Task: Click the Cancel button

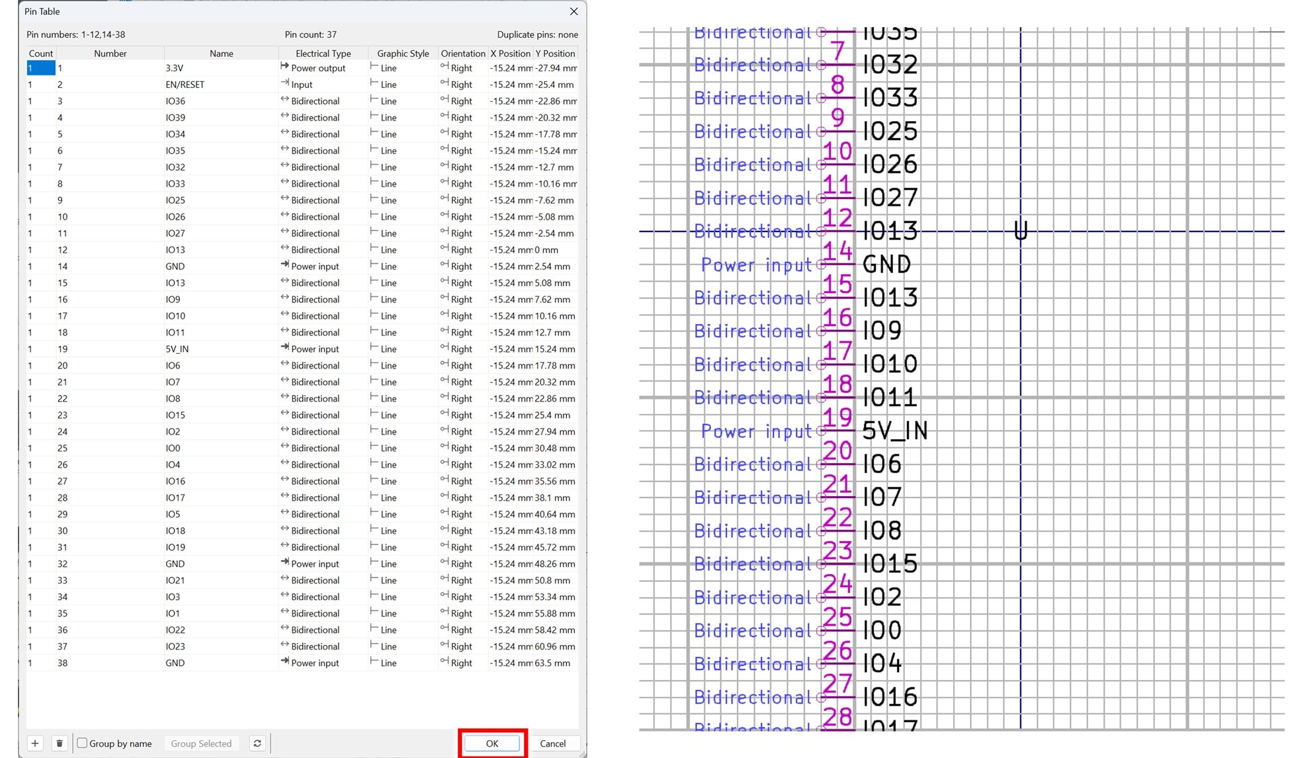Action: point(552,743)
